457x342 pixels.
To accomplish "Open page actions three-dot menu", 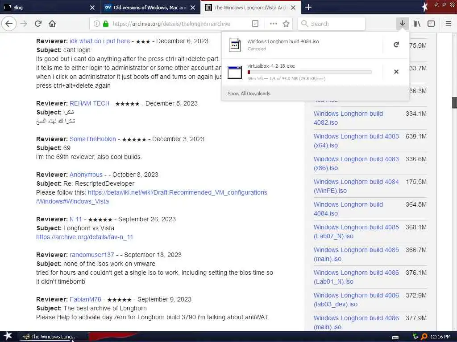I will pos(274,24).
